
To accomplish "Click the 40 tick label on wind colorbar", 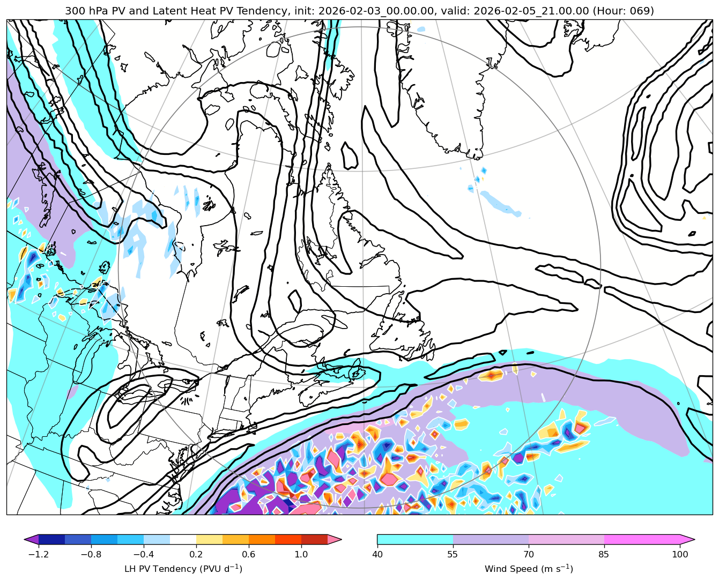I will (377, 555).
